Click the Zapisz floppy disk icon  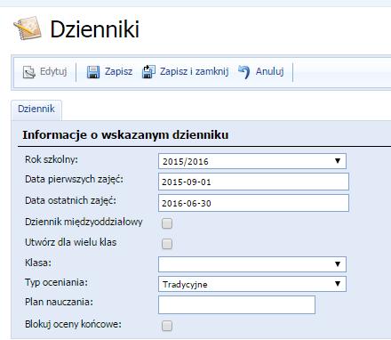[x=93, y=72]
